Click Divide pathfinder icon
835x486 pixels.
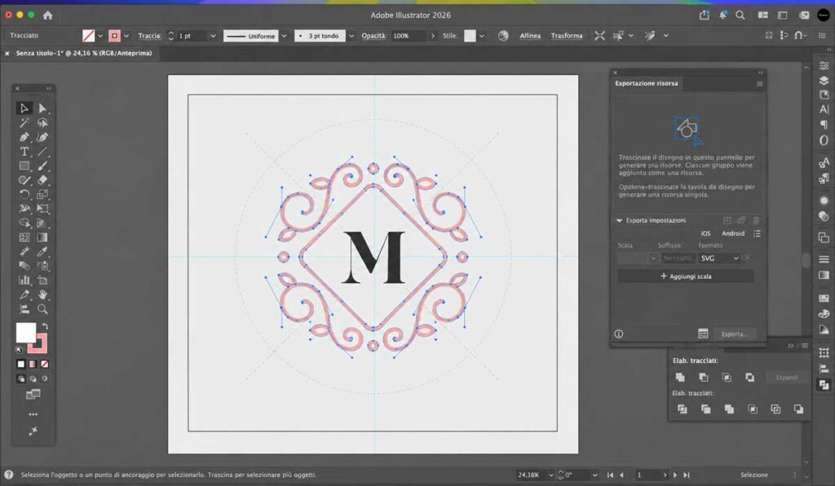(683, 409)
